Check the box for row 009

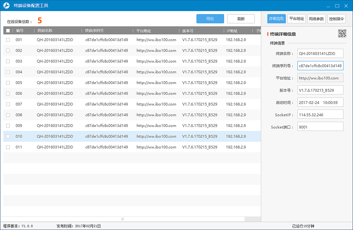pos(8,126)
